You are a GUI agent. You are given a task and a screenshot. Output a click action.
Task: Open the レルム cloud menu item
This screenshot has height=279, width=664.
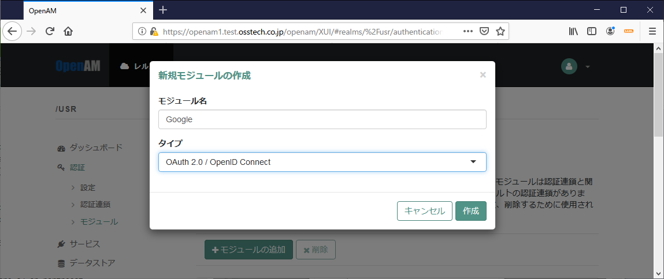pyautogui.click(x=134, y=66)
